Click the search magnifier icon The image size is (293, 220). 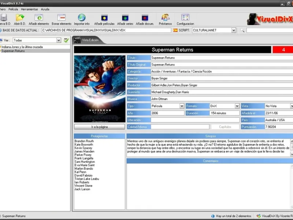242,30
